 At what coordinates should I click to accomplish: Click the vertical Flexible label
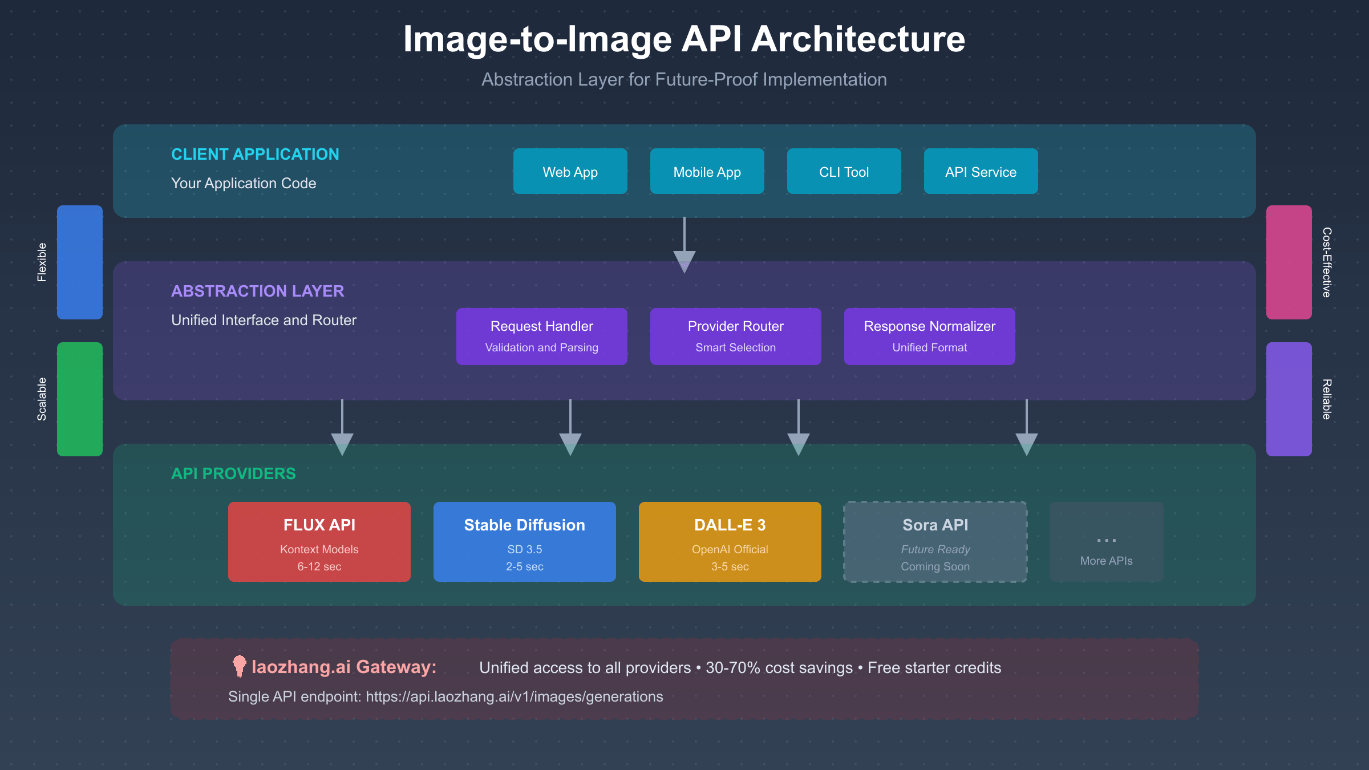coord(42,262)
